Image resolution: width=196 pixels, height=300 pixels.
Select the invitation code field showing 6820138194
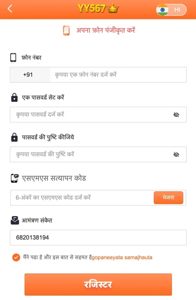pyautogui.click(x=98, y=238)
